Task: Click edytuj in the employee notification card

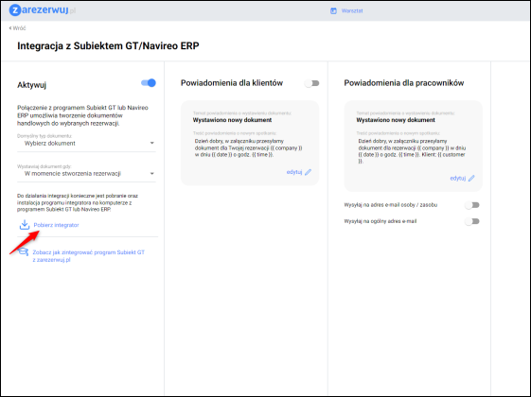Action: click(457, 179)
